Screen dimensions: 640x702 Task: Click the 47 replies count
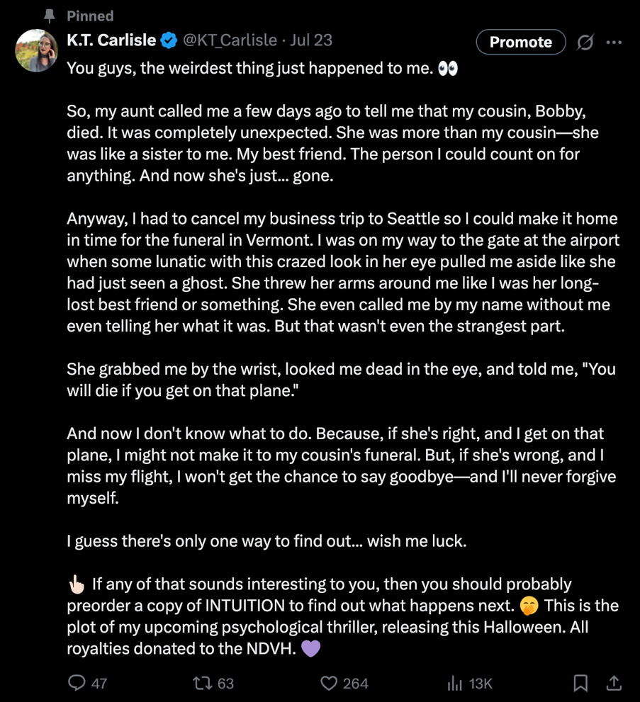pyautogui.click(x=99, y=683)
